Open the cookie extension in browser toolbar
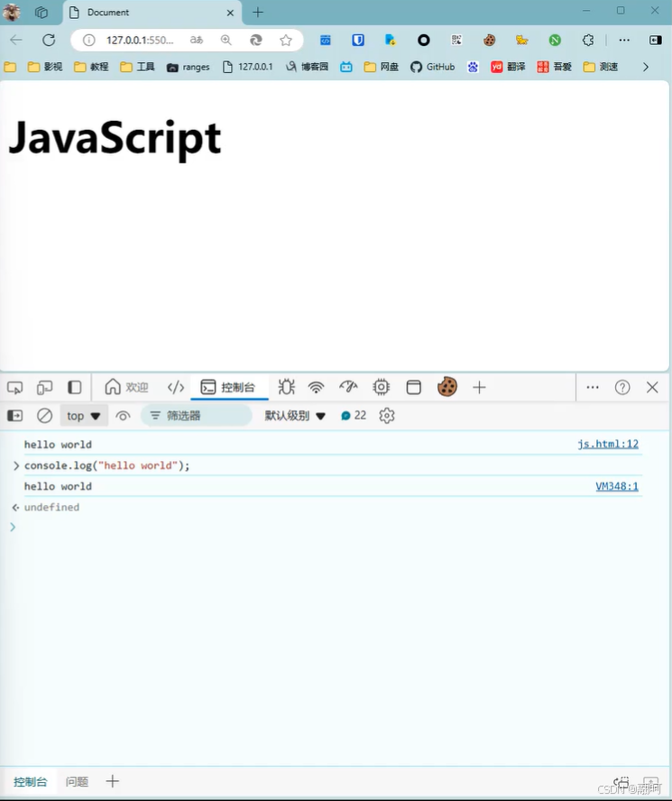Image resolution: width=672 pixels, height=801 pixels. click(489, 40)
